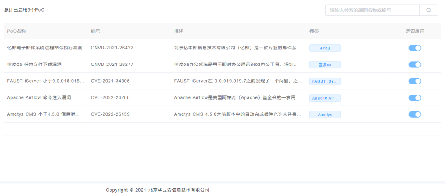This screenshot has width=445, height=195.
Task: Click the CNVD-2021-26422 identifier
Action: click(x=112, y=48)
